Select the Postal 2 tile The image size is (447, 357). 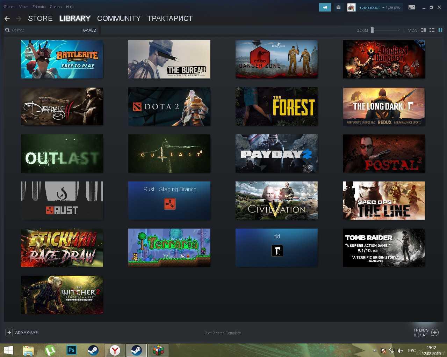click(384, 154)
